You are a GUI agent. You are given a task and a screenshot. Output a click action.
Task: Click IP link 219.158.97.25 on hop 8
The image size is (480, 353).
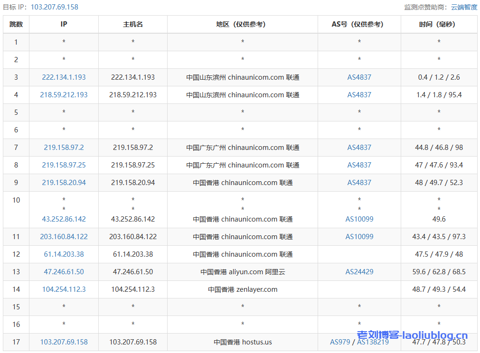click(x=63, y=165)
